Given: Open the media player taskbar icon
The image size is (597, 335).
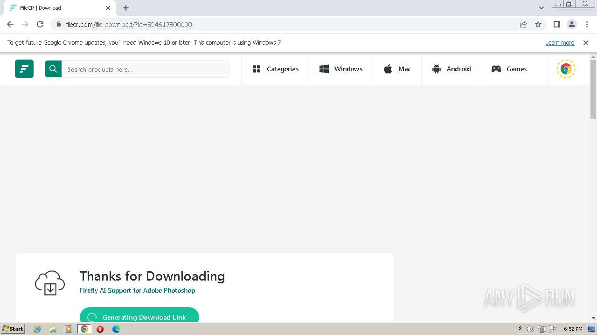Looking at the screenshot, I should 69,329.
